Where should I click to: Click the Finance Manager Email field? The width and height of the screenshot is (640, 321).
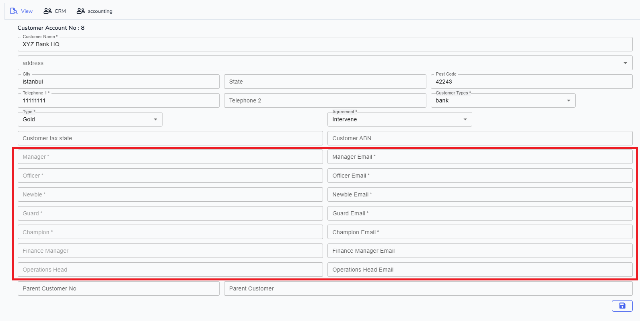point(479,251)
